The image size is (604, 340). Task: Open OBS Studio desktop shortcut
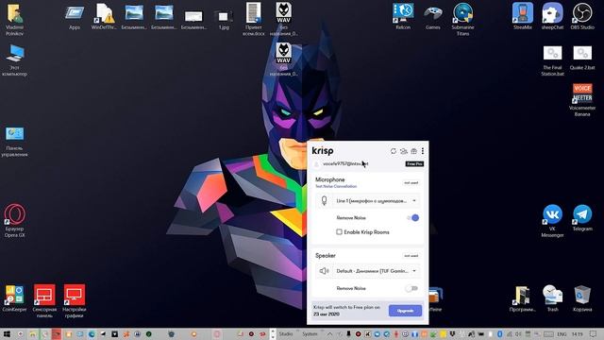582,16
